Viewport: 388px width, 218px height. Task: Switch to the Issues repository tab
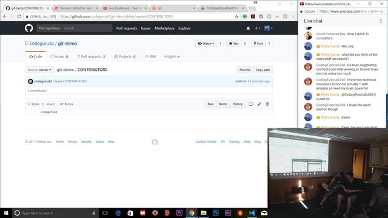[x=59, y=56]
